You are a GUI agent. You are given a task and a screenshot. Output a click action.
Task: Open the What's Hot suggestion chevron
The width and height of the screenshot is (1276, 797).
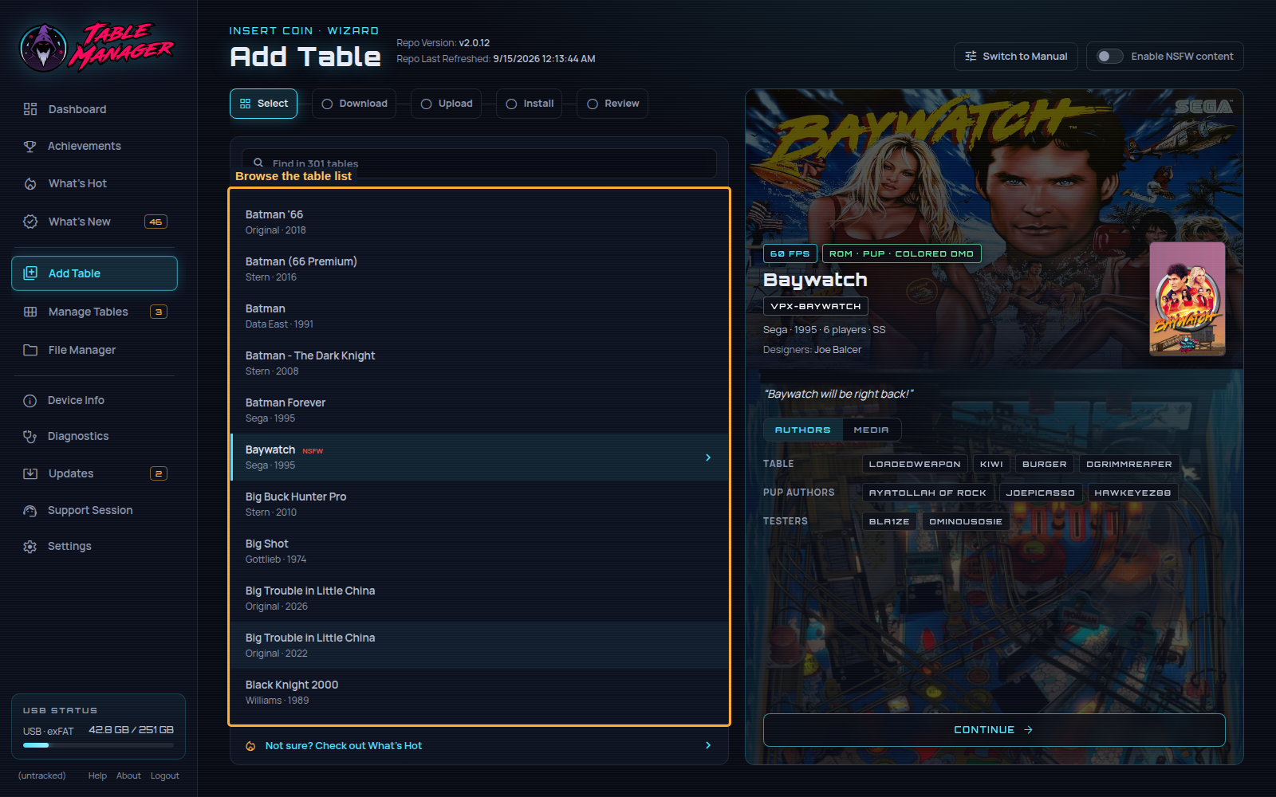tap(708, 745)
